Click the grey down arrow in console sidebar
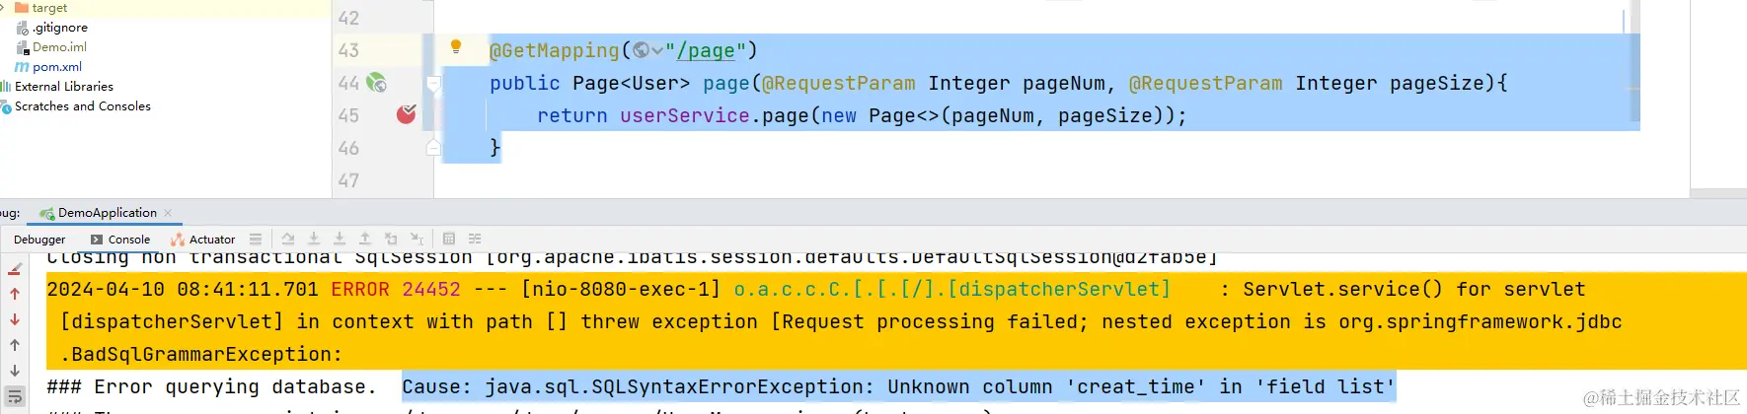The image size is (1747, 414). (15, 371)
